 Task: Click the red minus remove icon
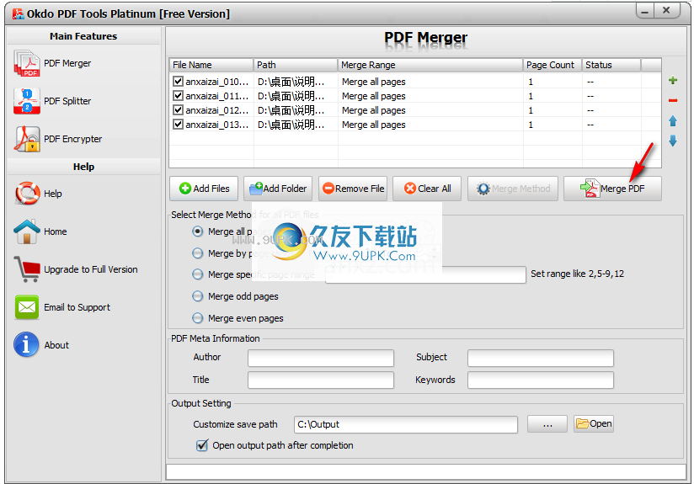point(673,100)
